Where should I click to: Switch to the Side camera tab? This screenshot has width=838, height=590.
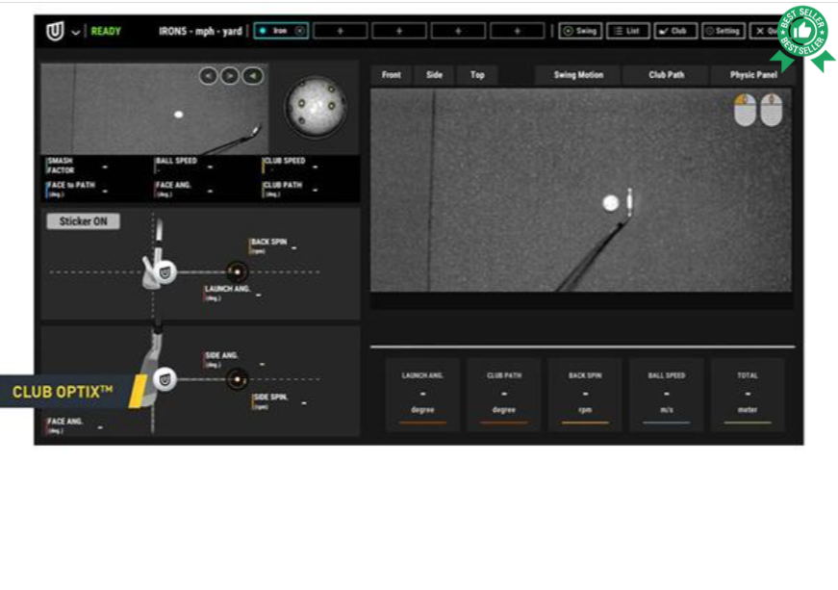[x=434, y=75]
